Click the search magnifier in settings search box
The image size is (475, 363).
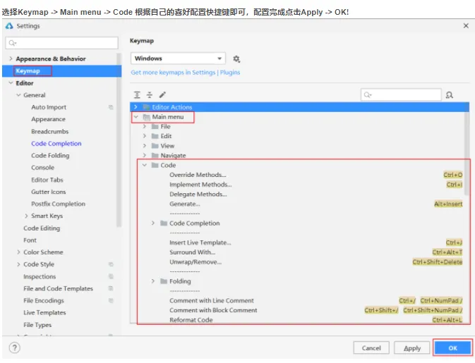pos(12,43)
